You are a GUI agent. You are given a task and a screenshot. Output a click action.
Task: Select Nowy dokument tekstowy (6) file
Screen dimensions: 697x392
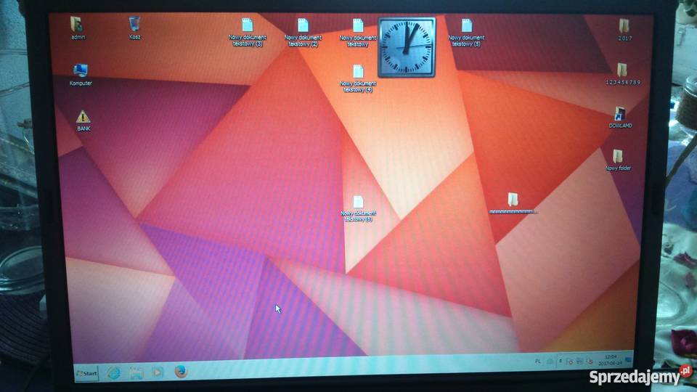(358, 203)
